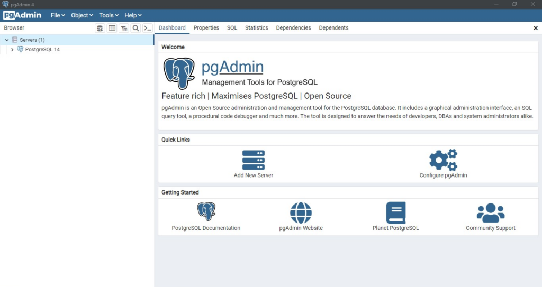Viewport: 542px width, 287px height.
Task: Click the Add New Server icon
Action: pos(254,160)
